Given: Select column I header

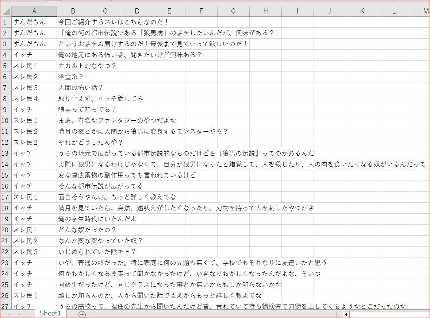Looking at the screenshot, I should click(297, 11).
